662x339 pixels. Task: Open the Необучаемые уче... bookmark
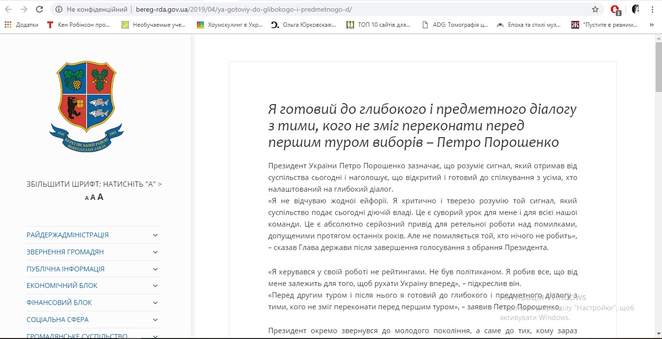(x=154, y=24)
